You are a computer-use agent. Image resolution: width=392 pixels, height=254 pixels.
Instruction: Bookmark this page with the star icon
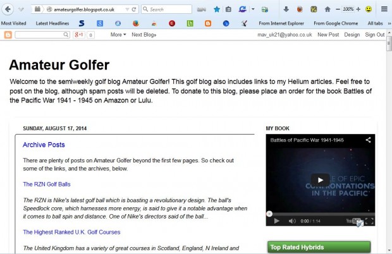[217, 9]
